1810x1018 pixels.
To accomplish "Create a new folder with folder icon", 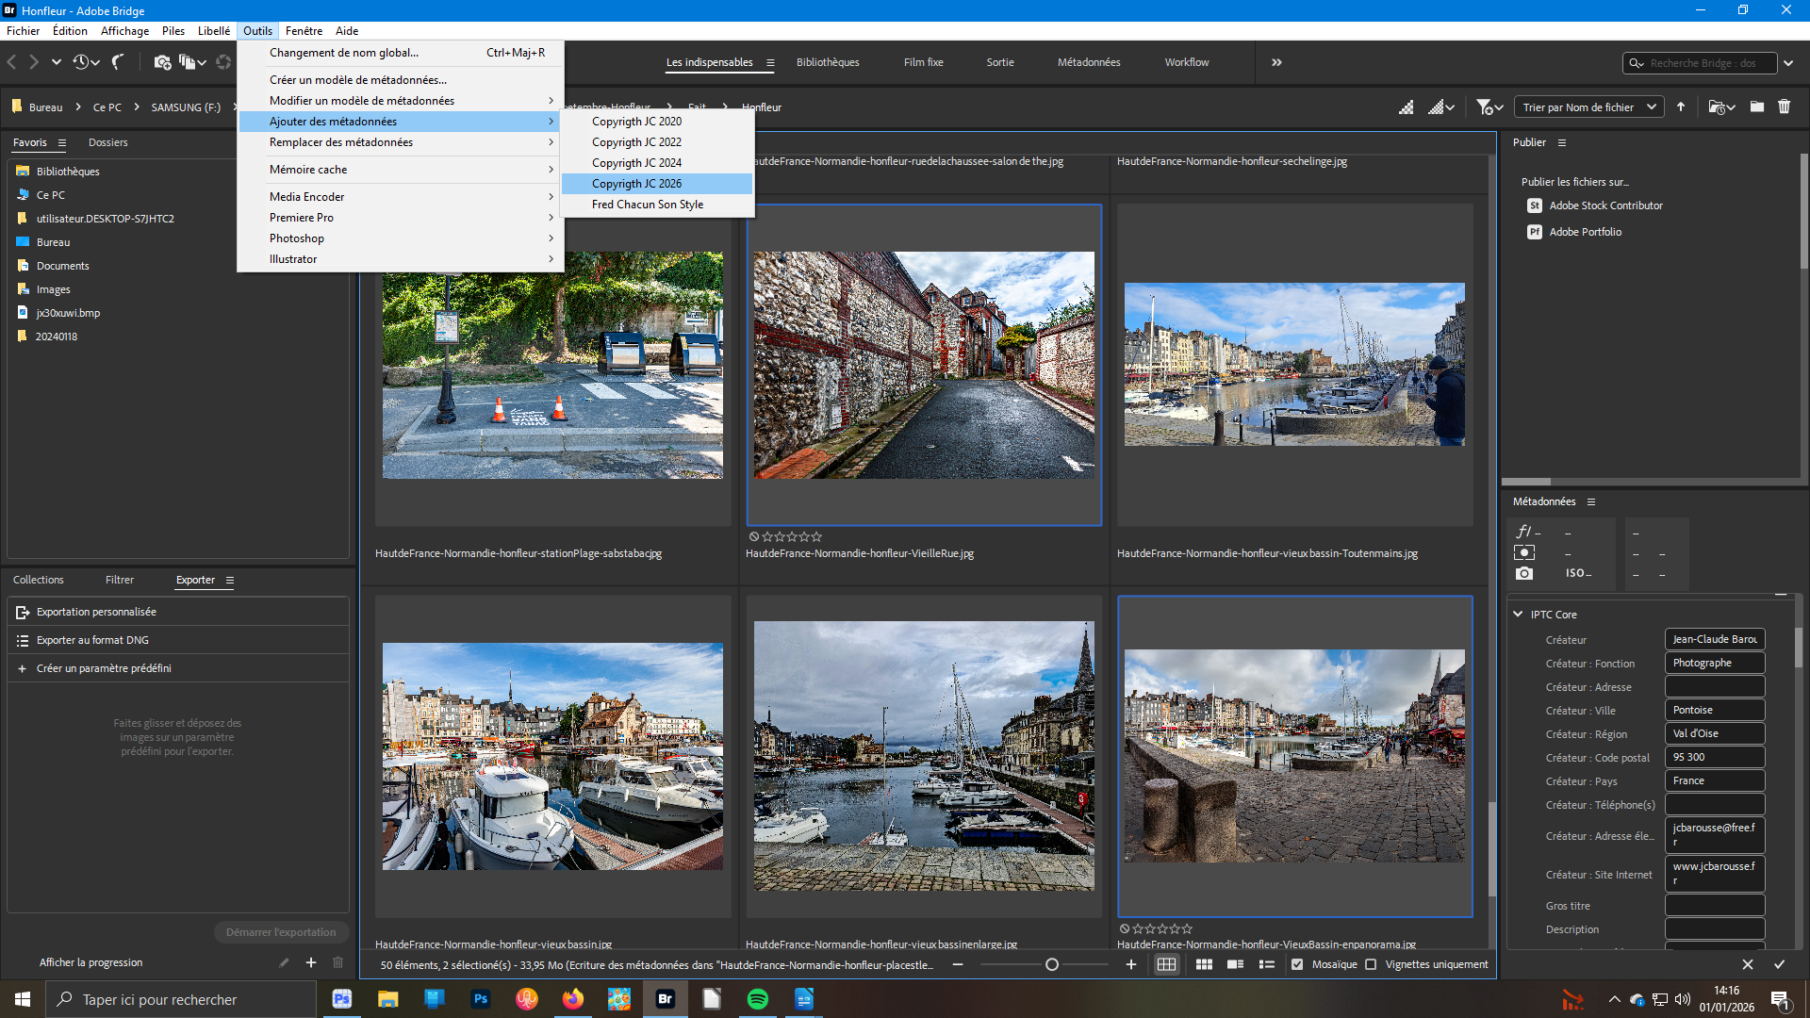I will tap(1756, 107).
